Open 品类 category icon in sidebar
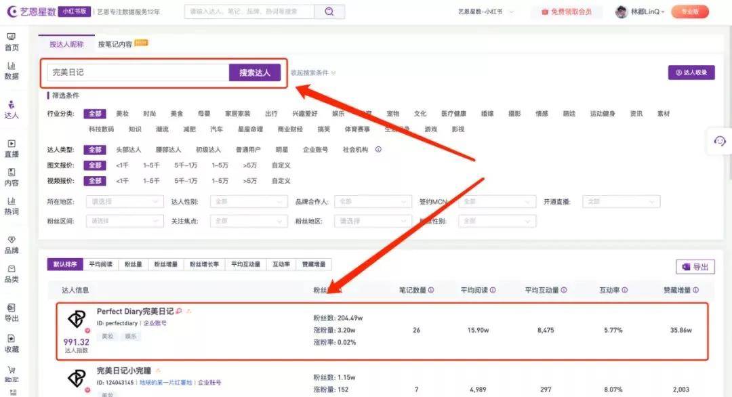732x397 pixels. pyautogui.click(x=12, y=269)
